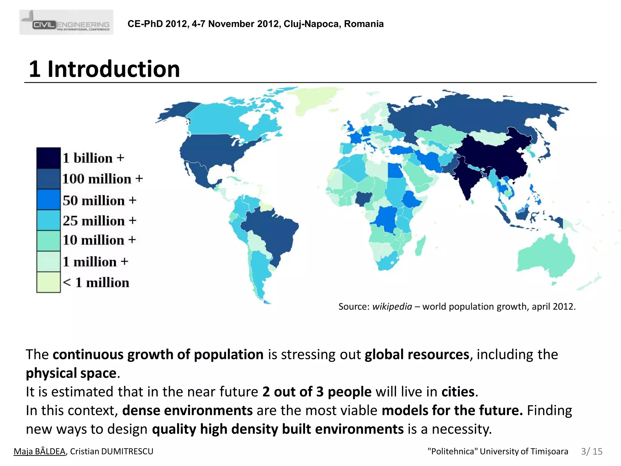621x466 pixels.
Task: Click the underlined Maja BÂLDEA author name
Action: (40, 451)
